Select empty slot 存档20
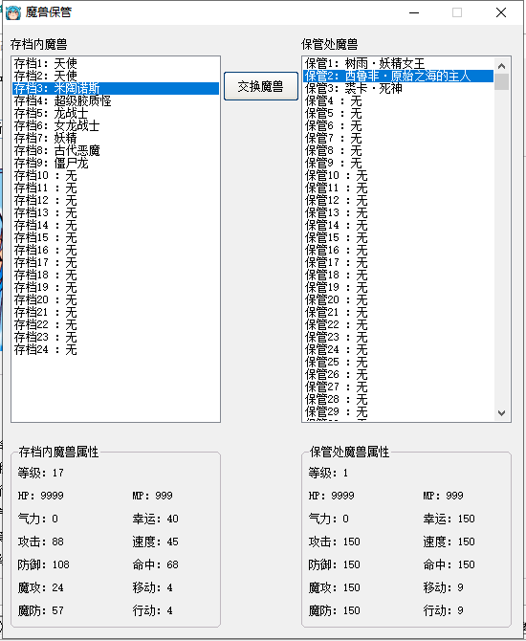This screenshot has width=526, height=641. click(116, 300)
